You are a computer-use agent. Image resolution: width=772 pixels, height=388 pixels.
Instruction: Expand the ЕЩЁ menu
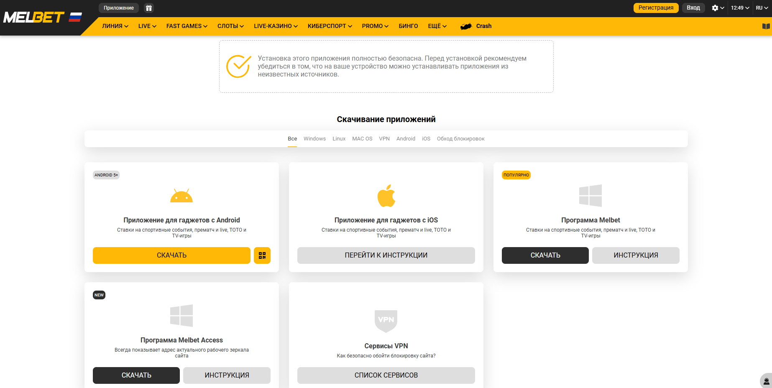point(437,26)
